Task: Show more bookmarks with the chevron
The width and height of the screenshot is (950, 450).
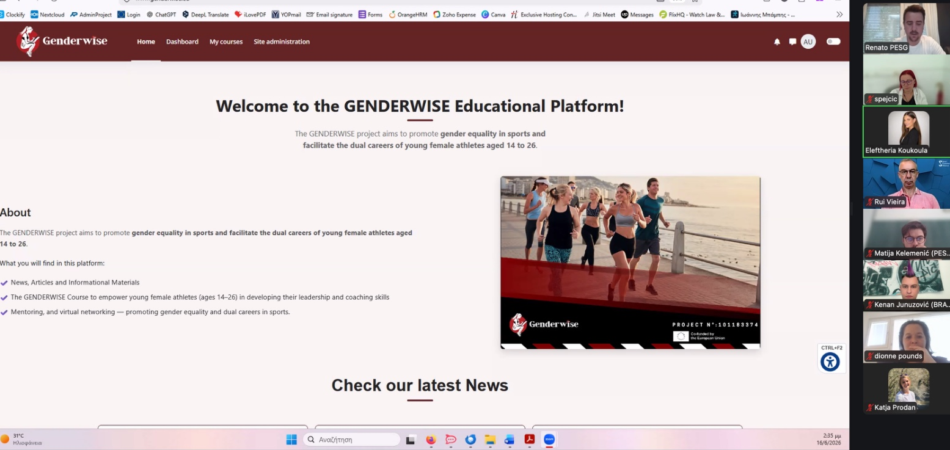Action: pyautogui.click(x=839, y=15)
